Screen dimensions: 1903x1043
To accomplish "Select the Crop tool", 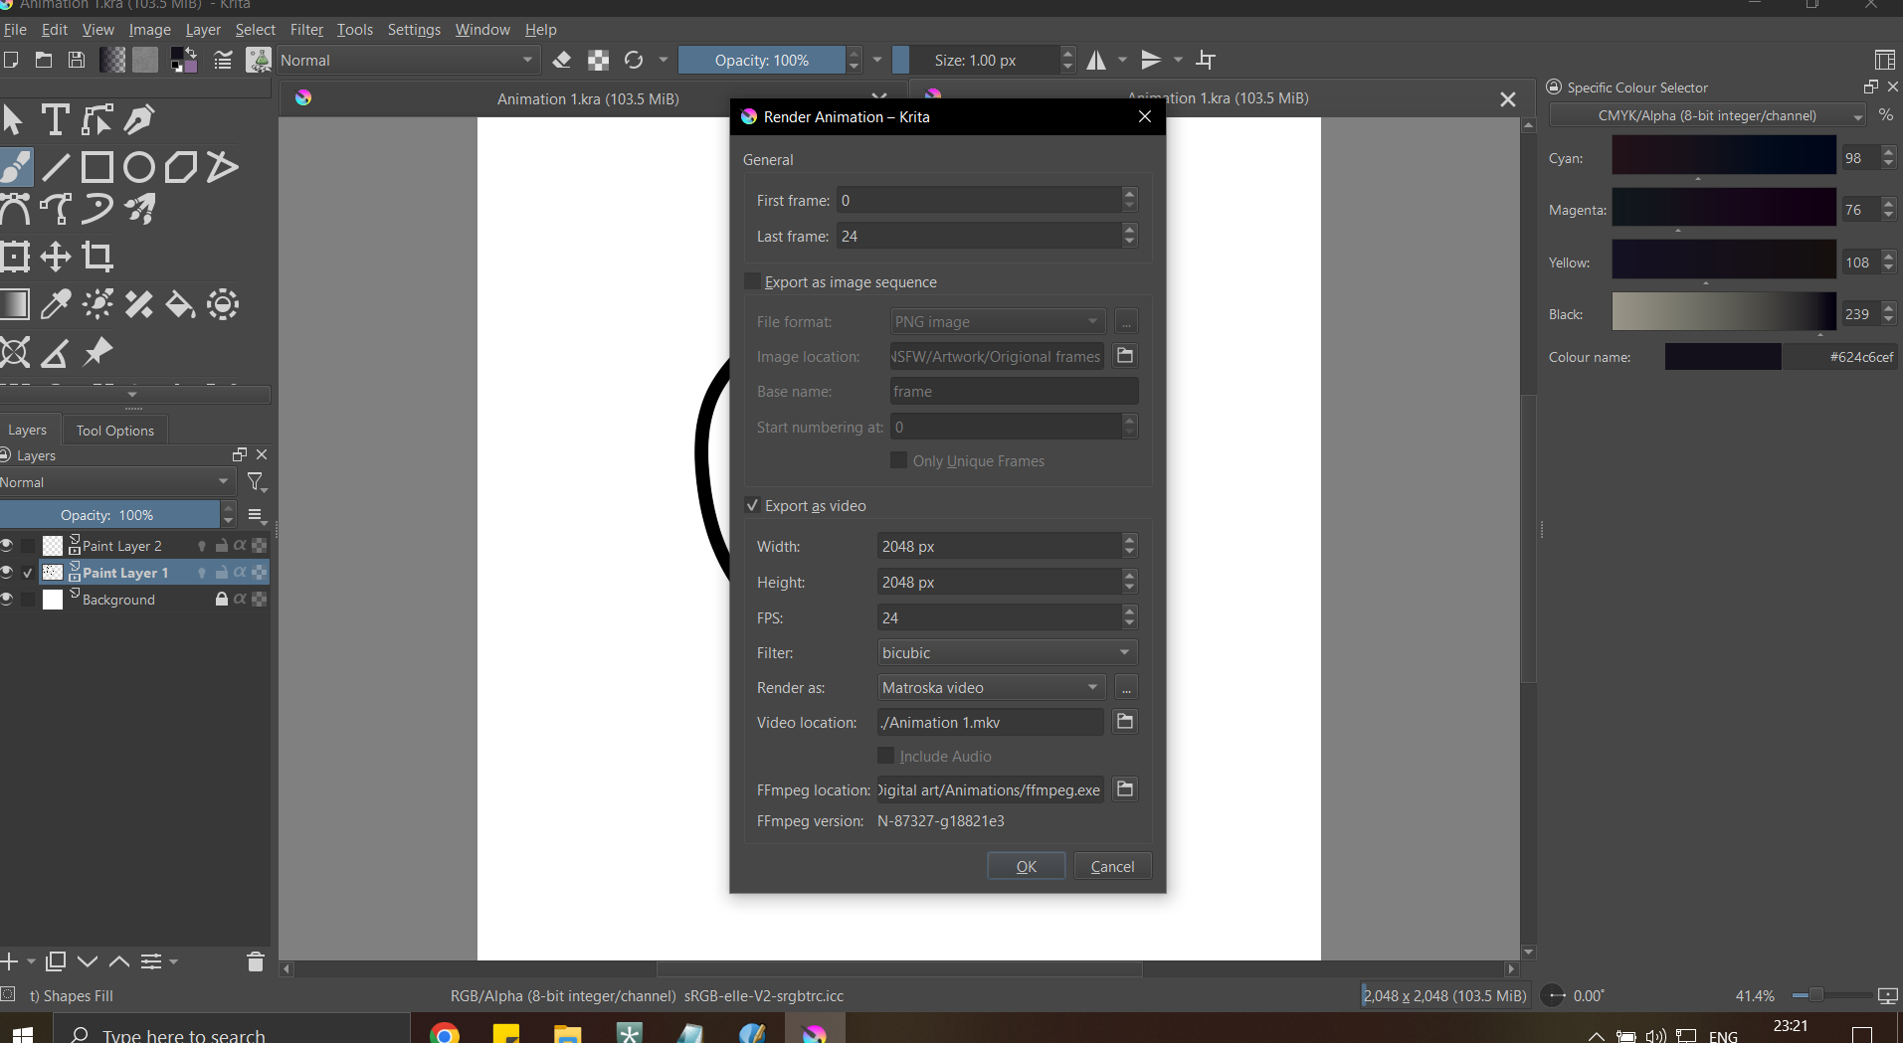I will pos(96,257).
